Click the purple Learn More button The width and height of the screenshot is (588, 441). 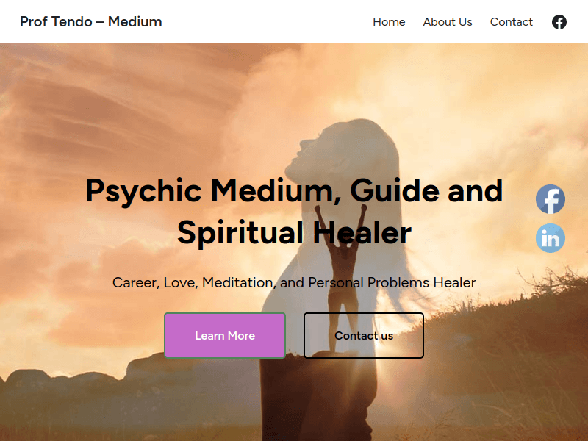(225, 336)
